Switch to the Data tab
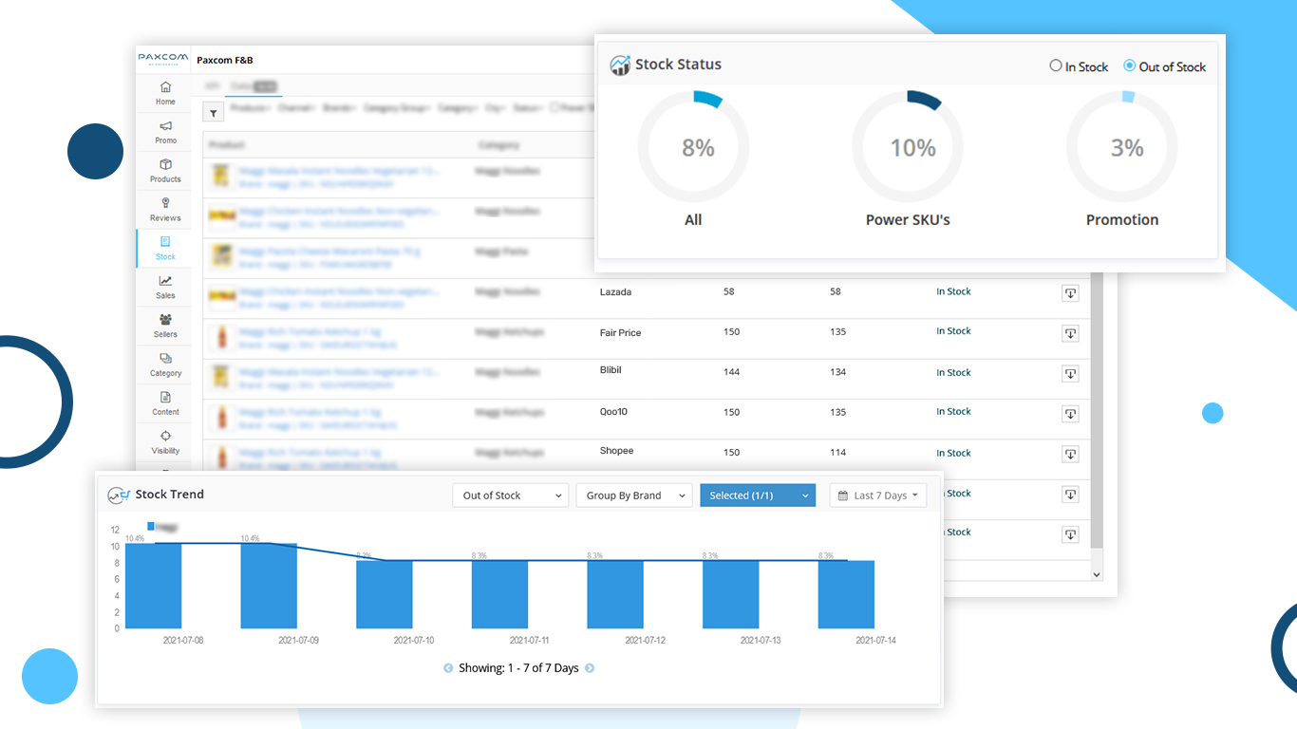Image resolution: width=1297 pixels, height=729 pixels. [x=254, y=86]
